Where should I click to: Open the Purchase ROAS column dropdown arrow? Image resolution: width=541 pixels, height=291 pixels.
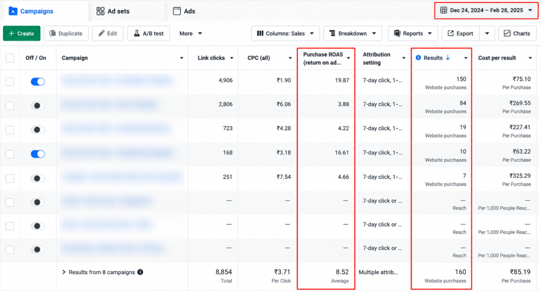[x=349, y=58]
